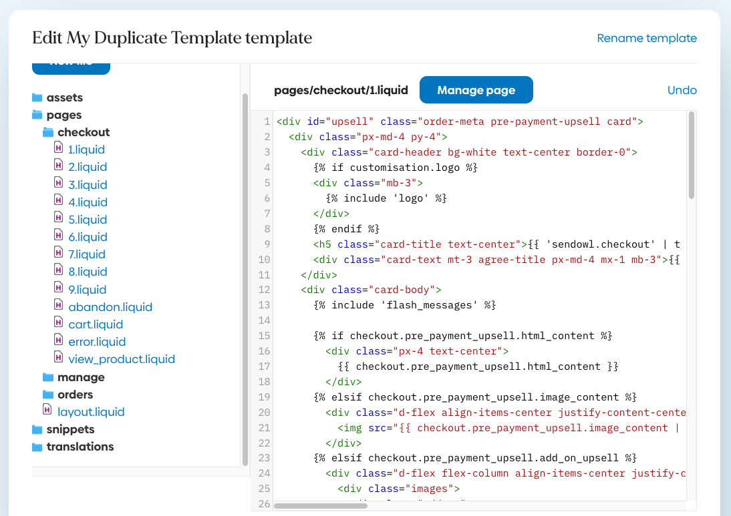Click the file icon beside 5.liquid
Screen dimensions: 731x516
[x=58, y=218]
